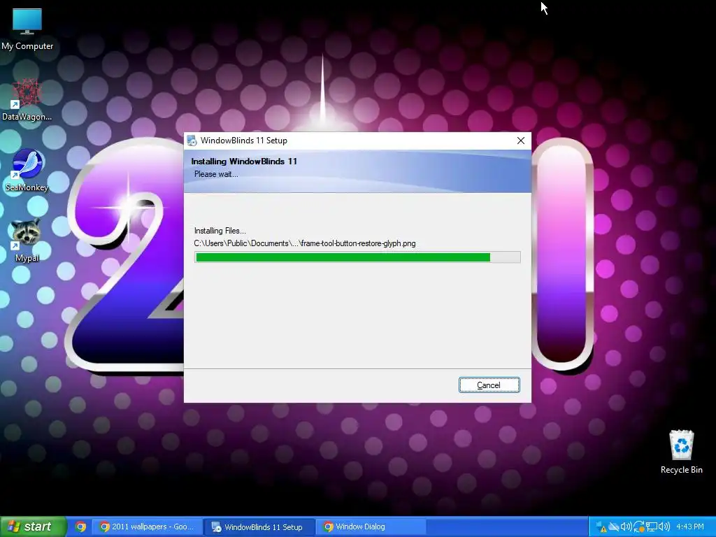Click the Please wait... message

[216, 174]
